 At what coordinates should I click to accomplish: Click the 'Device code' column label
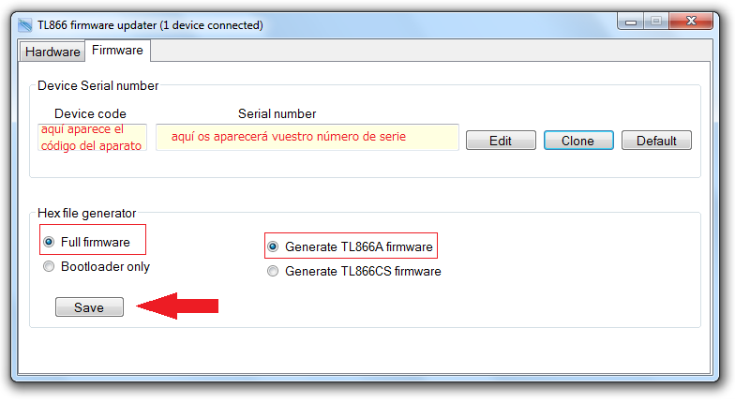point(90,114)
